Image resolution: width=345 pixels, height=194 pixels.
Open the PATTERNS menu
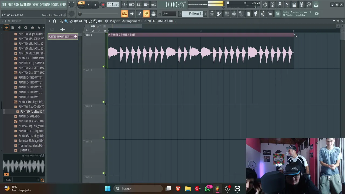click(x=26, y=5)
